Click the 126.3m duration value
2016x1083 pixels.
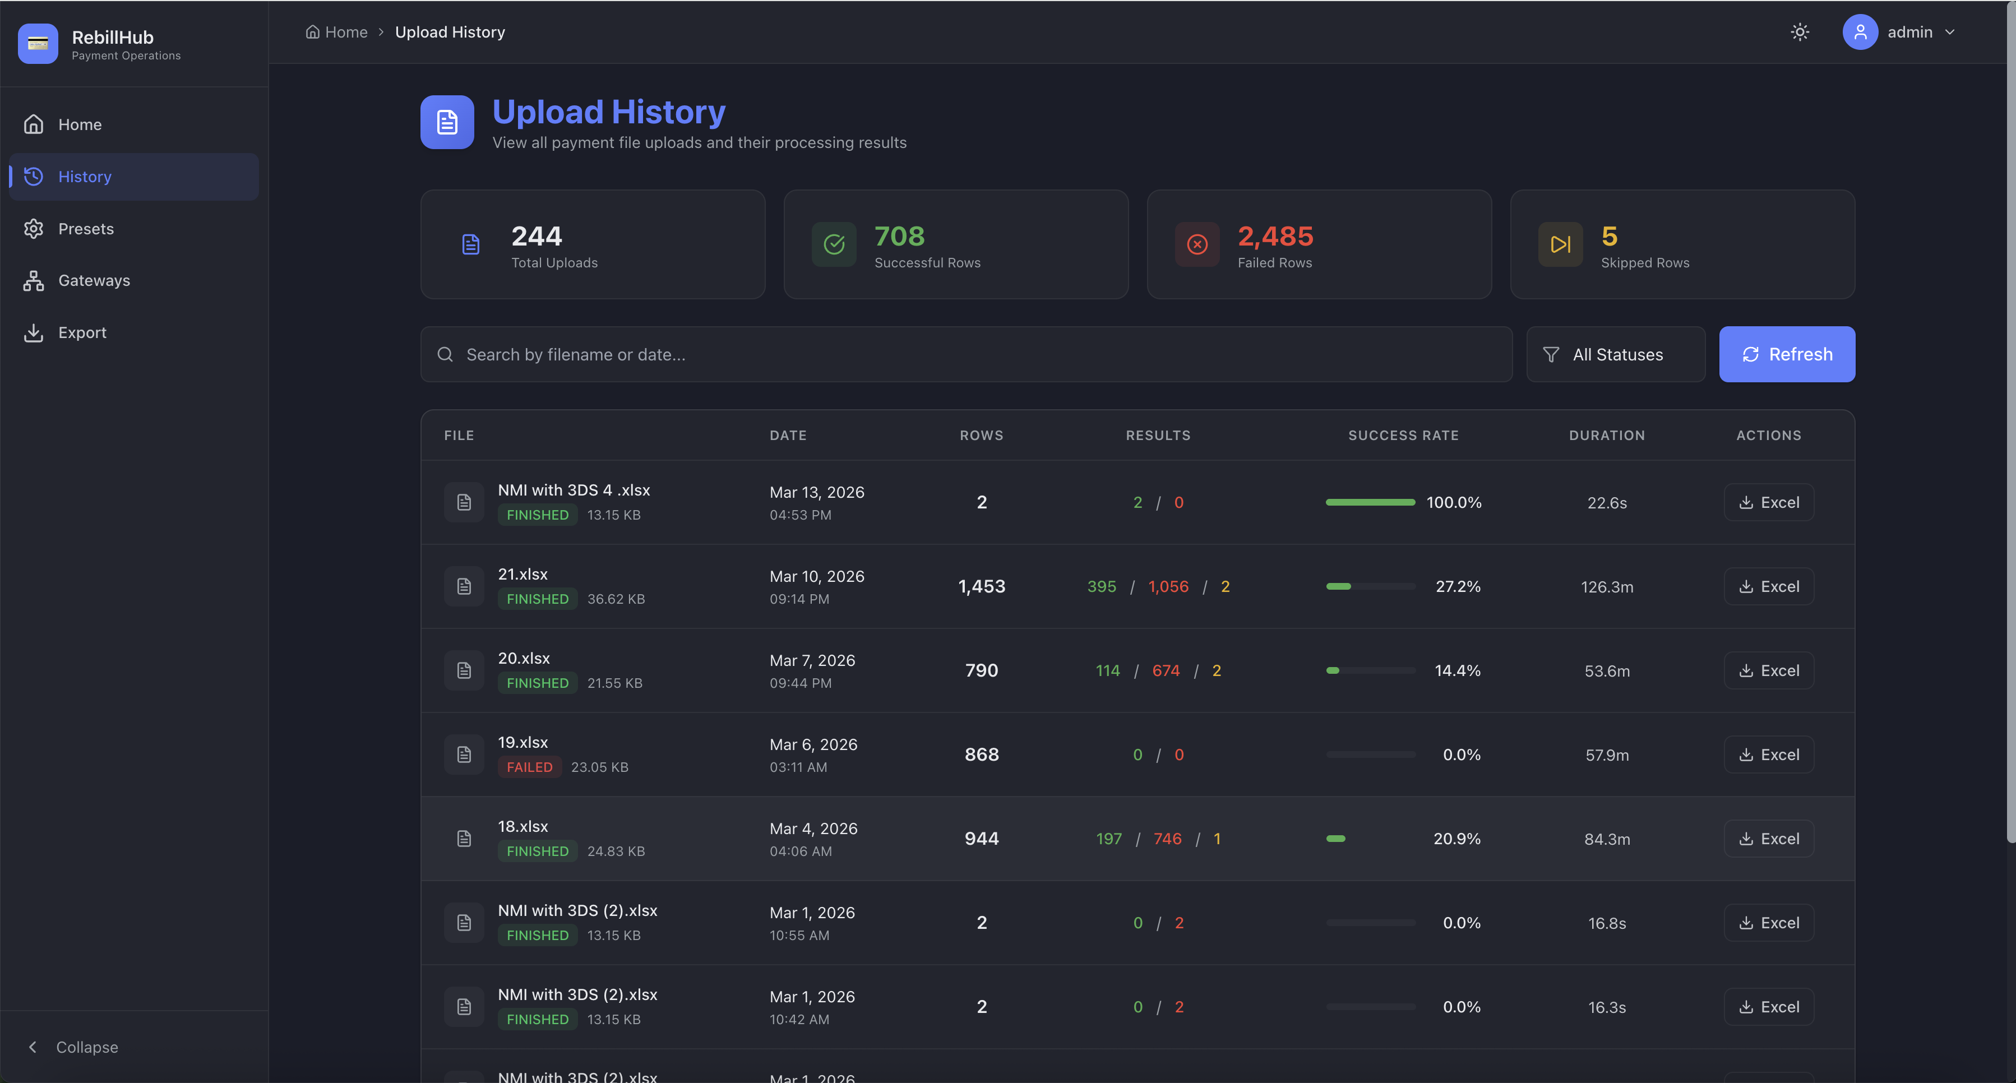[x=1607, y=587]
